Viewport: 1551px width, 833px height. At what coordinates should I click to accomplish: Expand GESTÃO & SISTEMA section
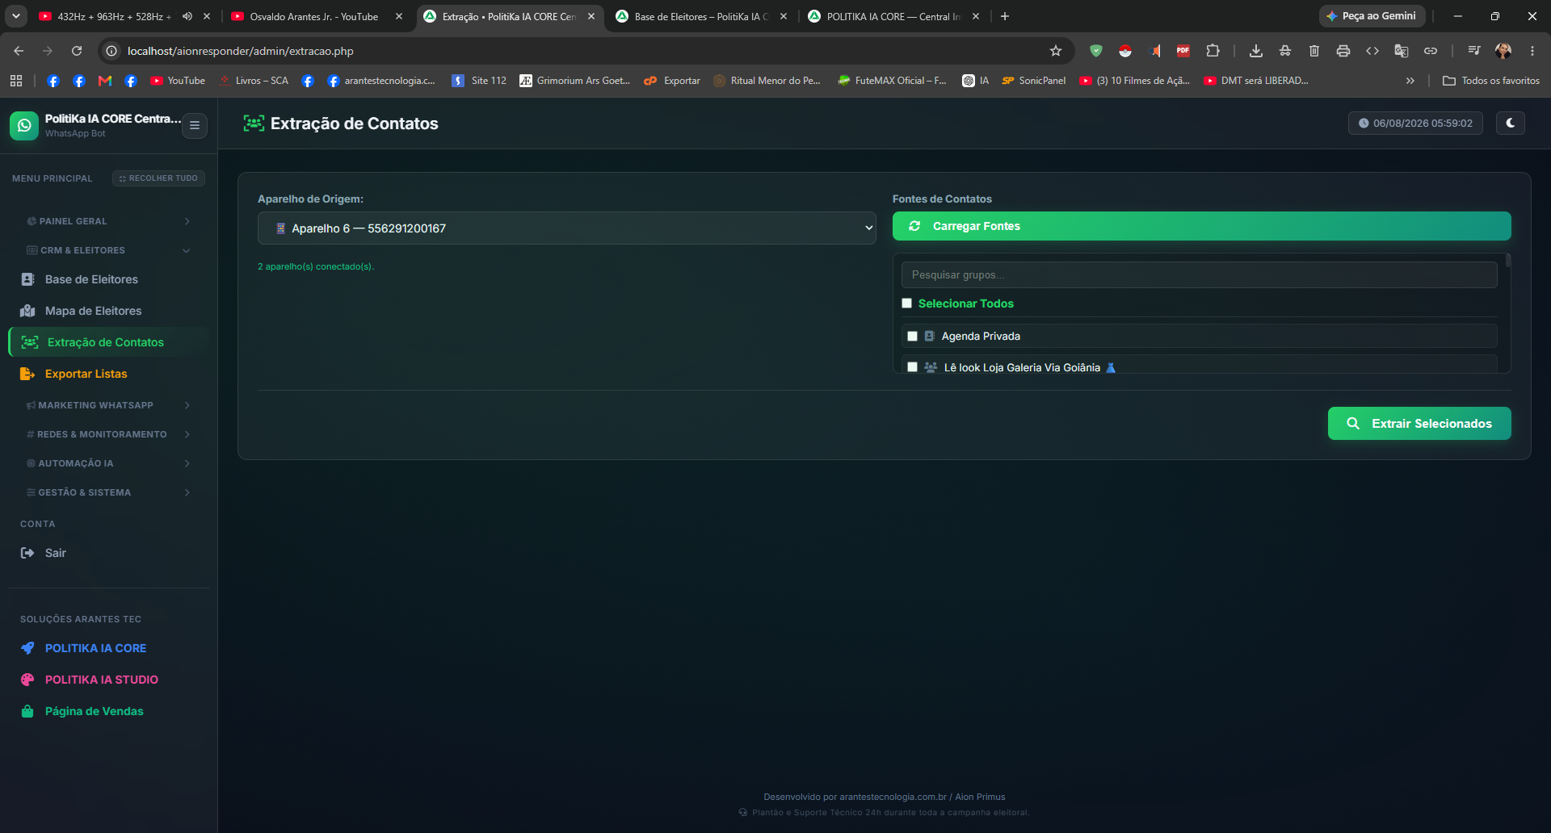click(107, 492)
